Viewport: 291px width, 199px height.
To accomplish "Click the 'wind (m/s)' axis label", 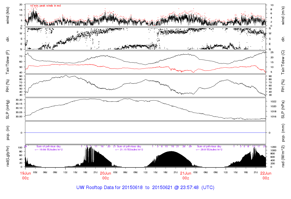I will (284, 15).
